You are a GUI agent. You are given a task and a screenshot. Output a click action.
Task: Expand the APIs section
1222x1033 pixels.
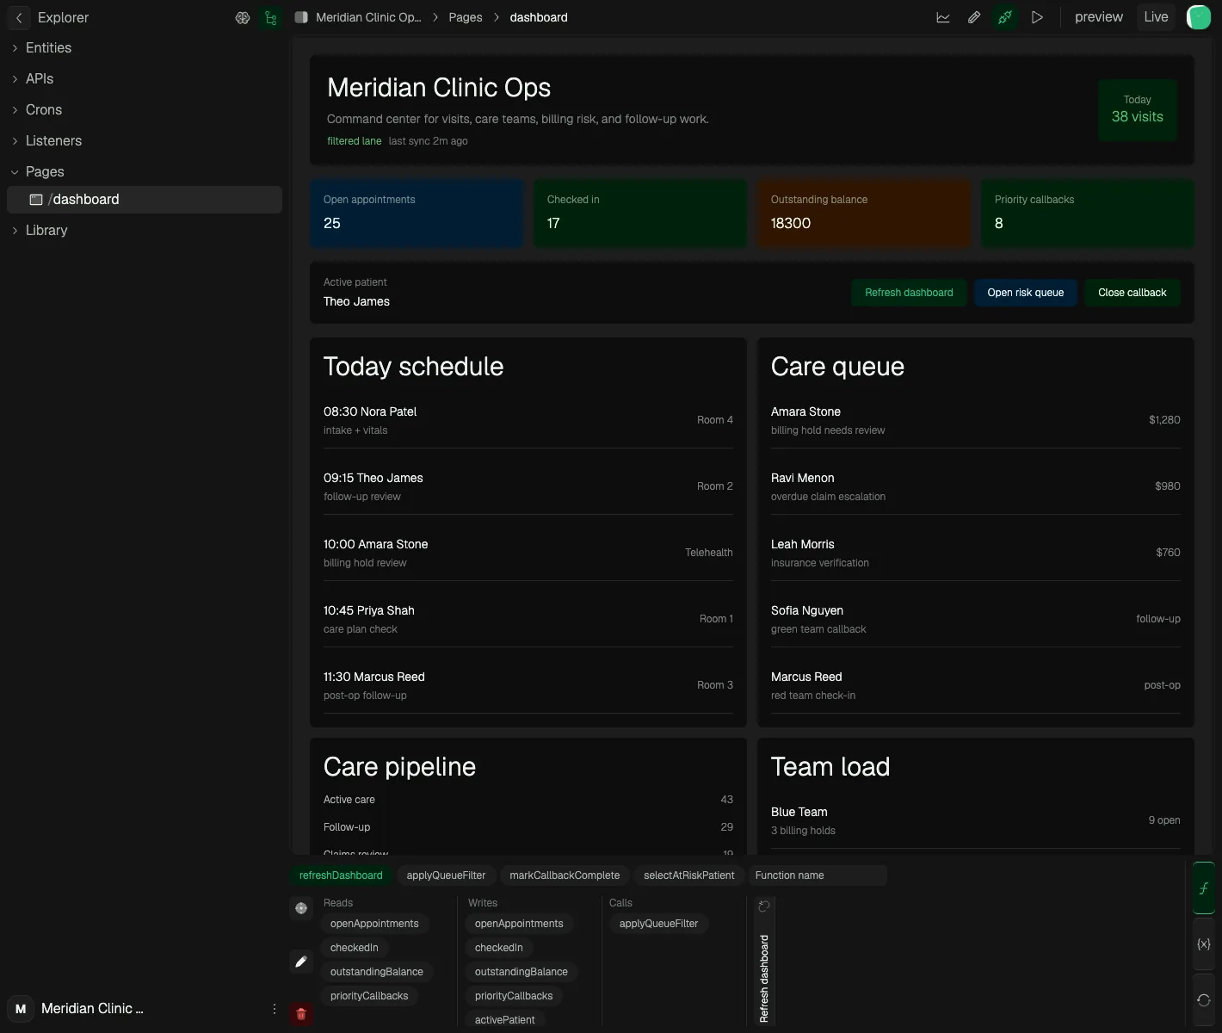pos(145,79)
